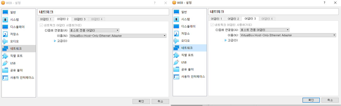Viewport: 341px width, 106px height.
Task: Open 일반 icon in left WEB settings window
Action: point(5,12)
